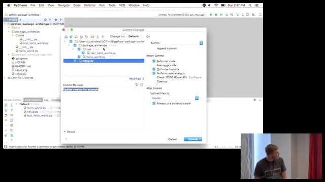This screenshot has height=182, width=325.
Task: Click the Project panel settings gear icon
Action: pos(56,20)
